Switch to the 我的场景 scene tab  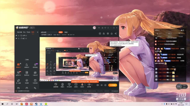point(19,32)
